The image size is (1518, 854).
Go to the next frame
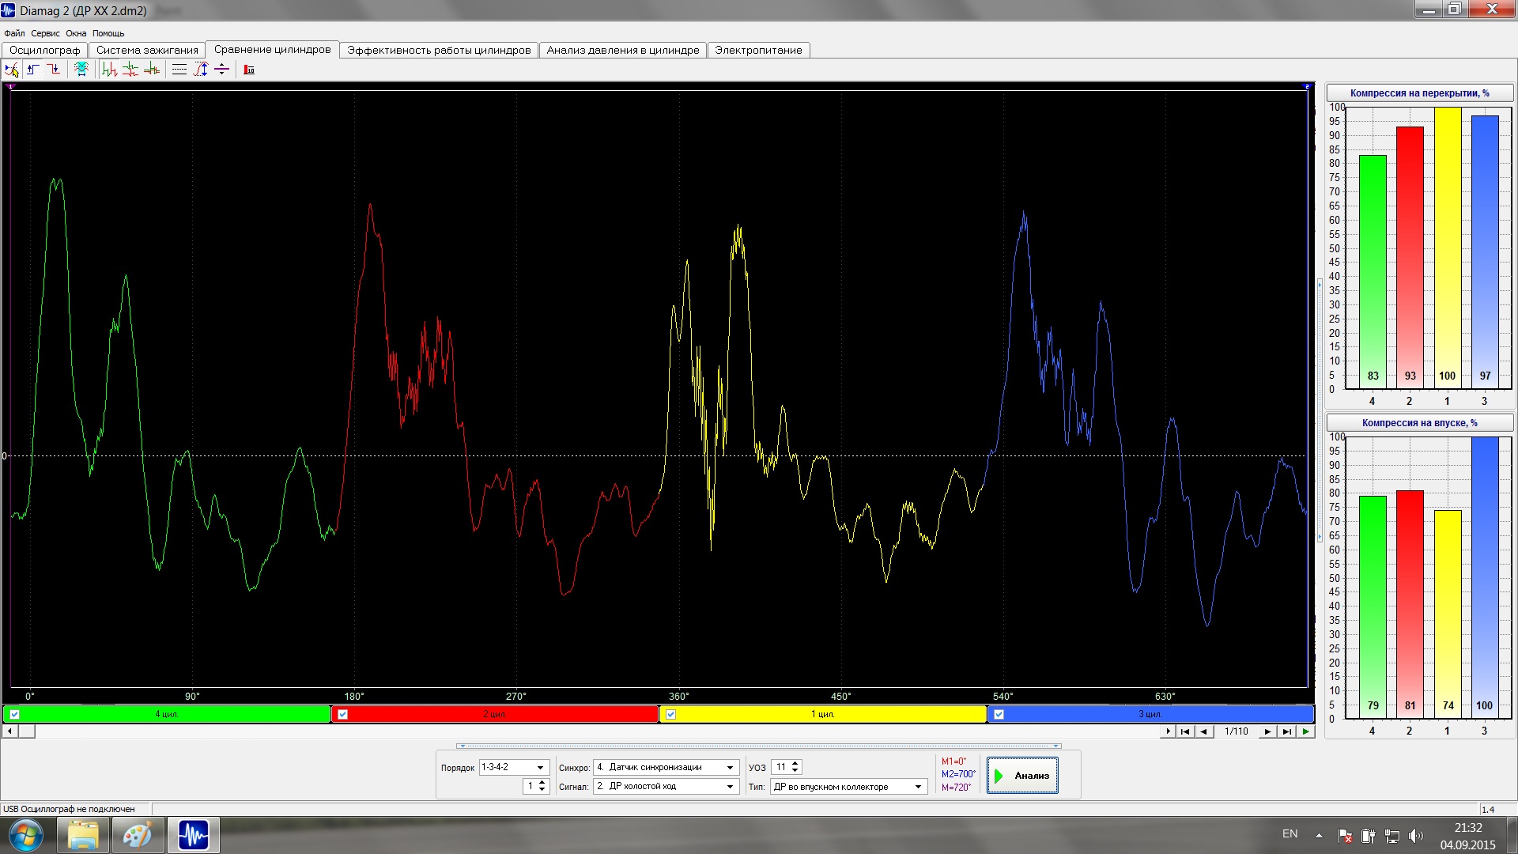[x=1267, y=731]
